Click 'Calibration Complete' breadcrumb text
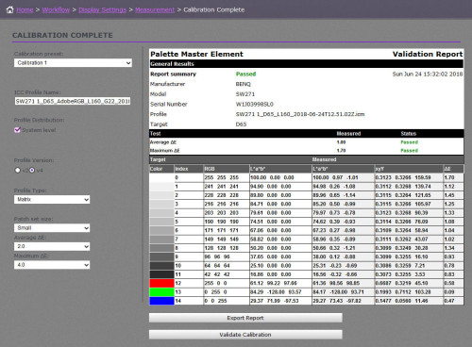This screenshot has width=472, height=347. click(x=214, y=9)
